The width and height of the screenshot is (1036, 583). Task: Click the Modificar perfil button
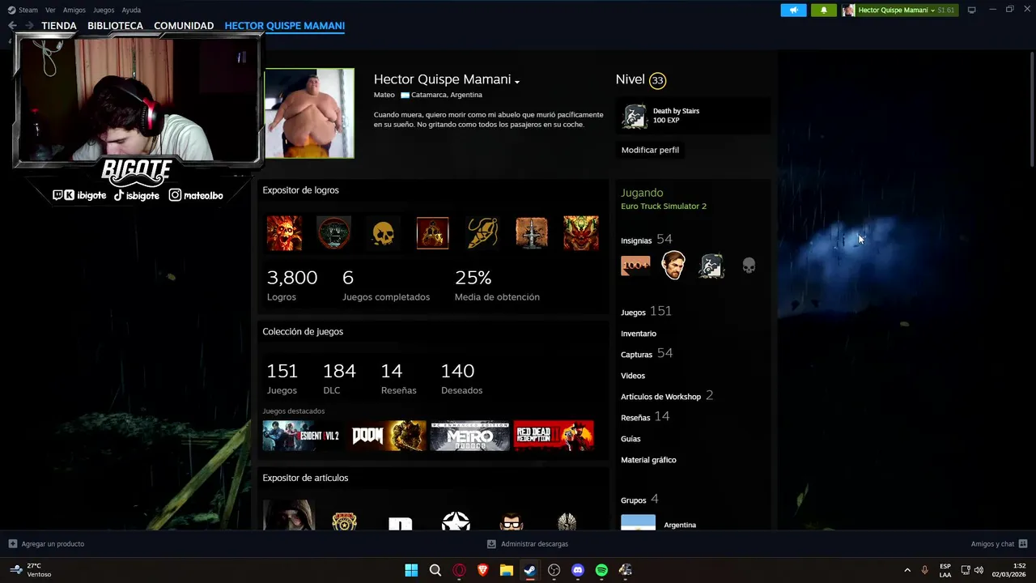click(x=650, y=150)
